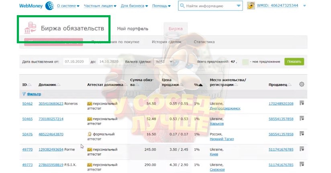Open row actions icon for offer 50462
The image size is (331, 173).
pyautogui.click(x=302, y=103)
